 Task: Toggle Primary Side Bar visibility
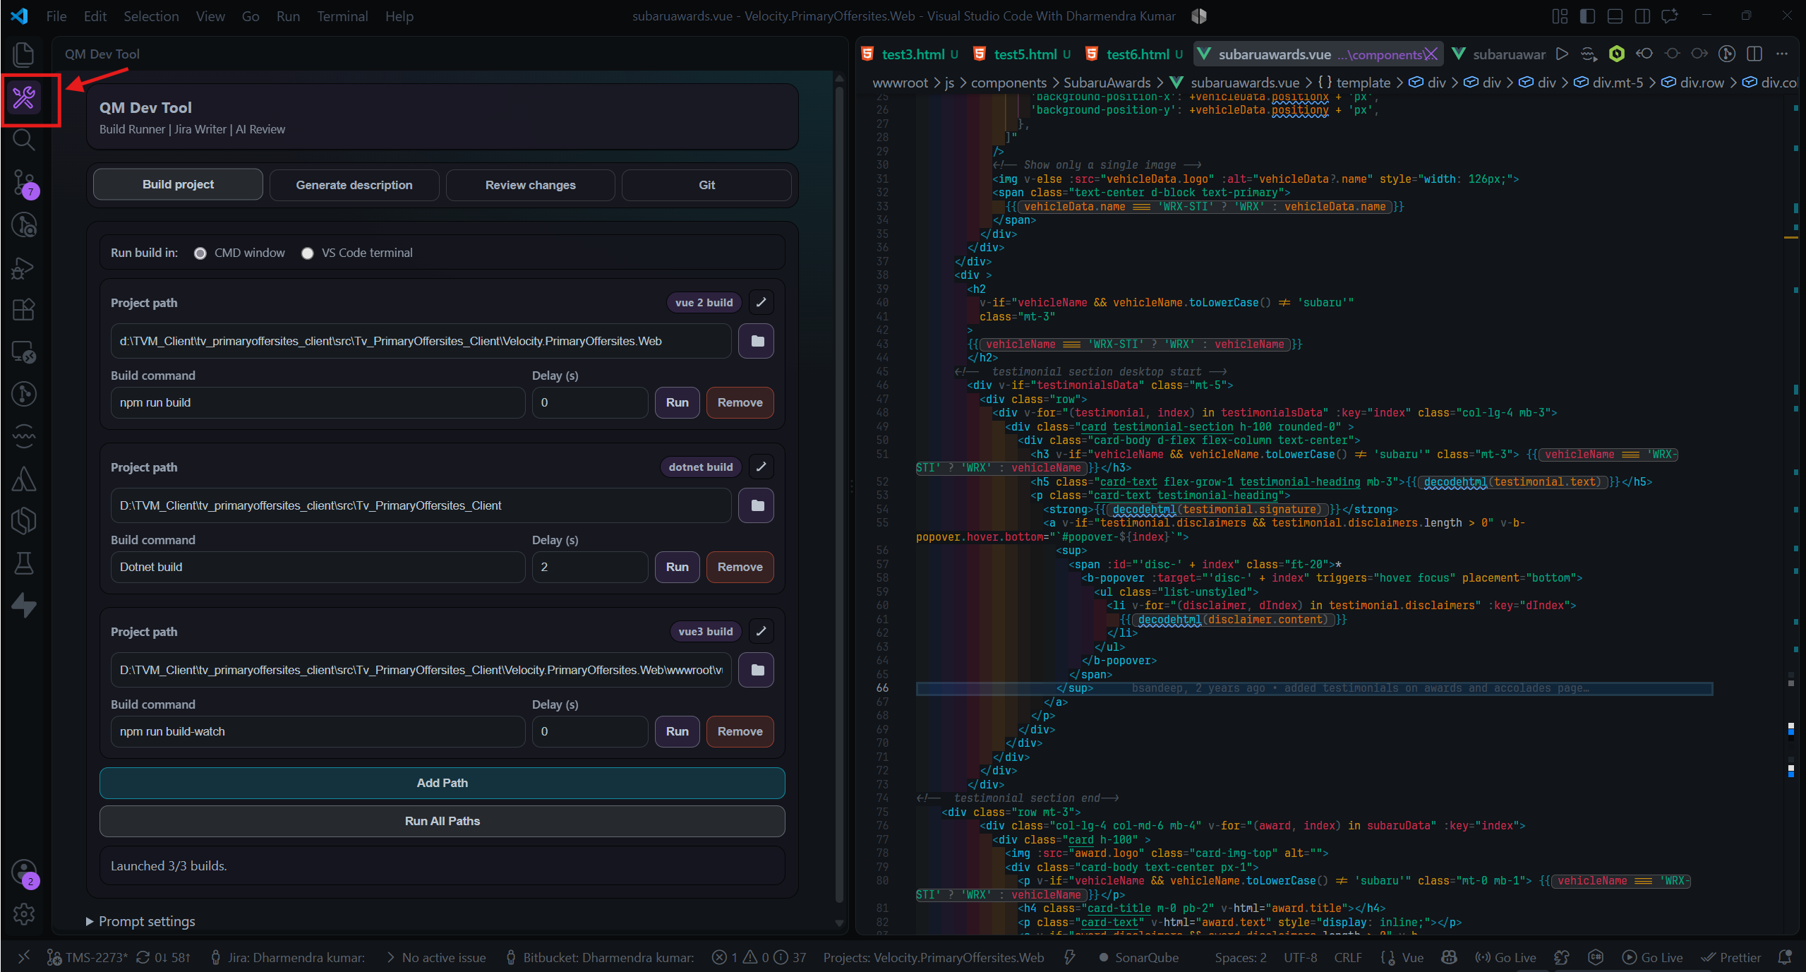click(x=1587, y=16)
